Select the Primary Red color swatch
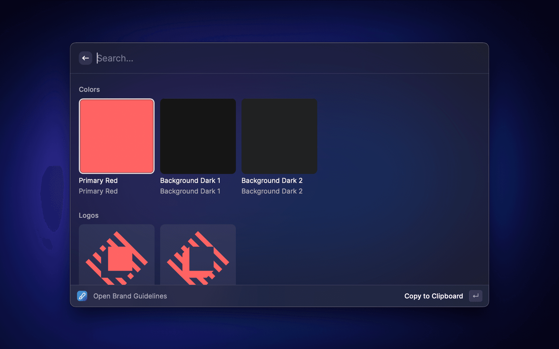559x349 pixels. click(x=116, y=136)
